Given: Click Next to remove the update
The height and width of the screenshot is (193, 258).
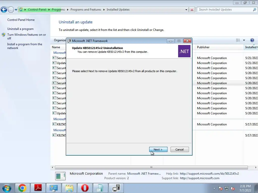Looking at the screenshot, I should click(x=158, y=149).
